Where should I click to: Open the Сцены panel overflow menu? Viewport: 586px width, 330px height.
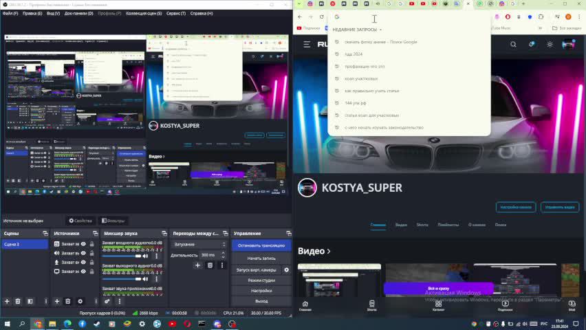(46, 301)
